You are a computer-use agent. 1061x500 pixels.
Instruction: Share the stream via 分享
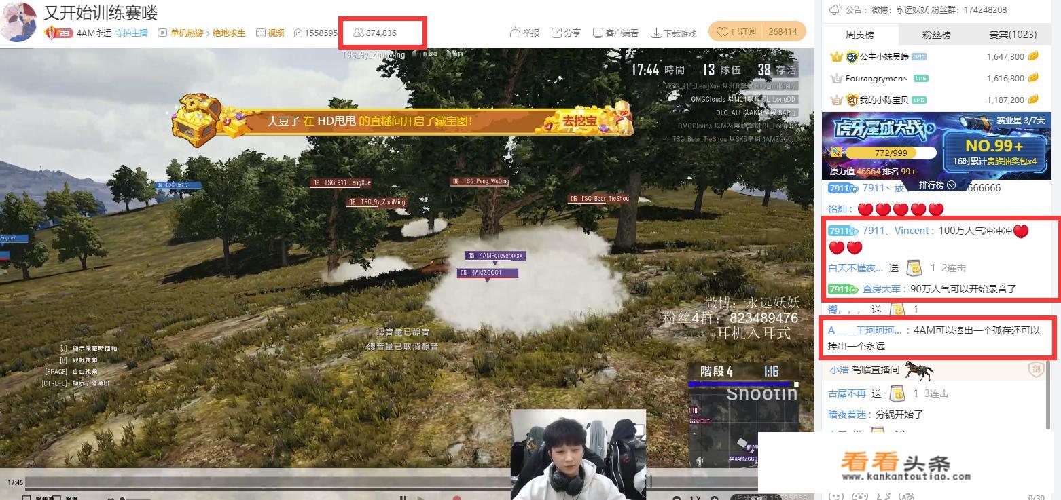[567, 33]
